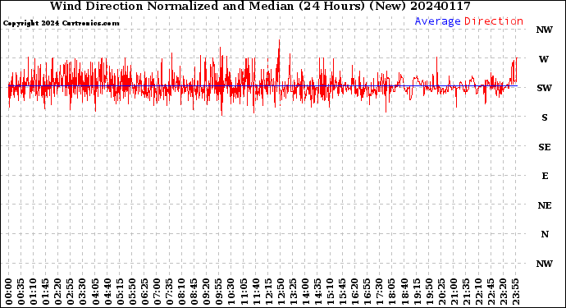Click the 15:45 time axis label
This screenshot has width=566, height=308.
pyautogui.click(x=343, y=292)
